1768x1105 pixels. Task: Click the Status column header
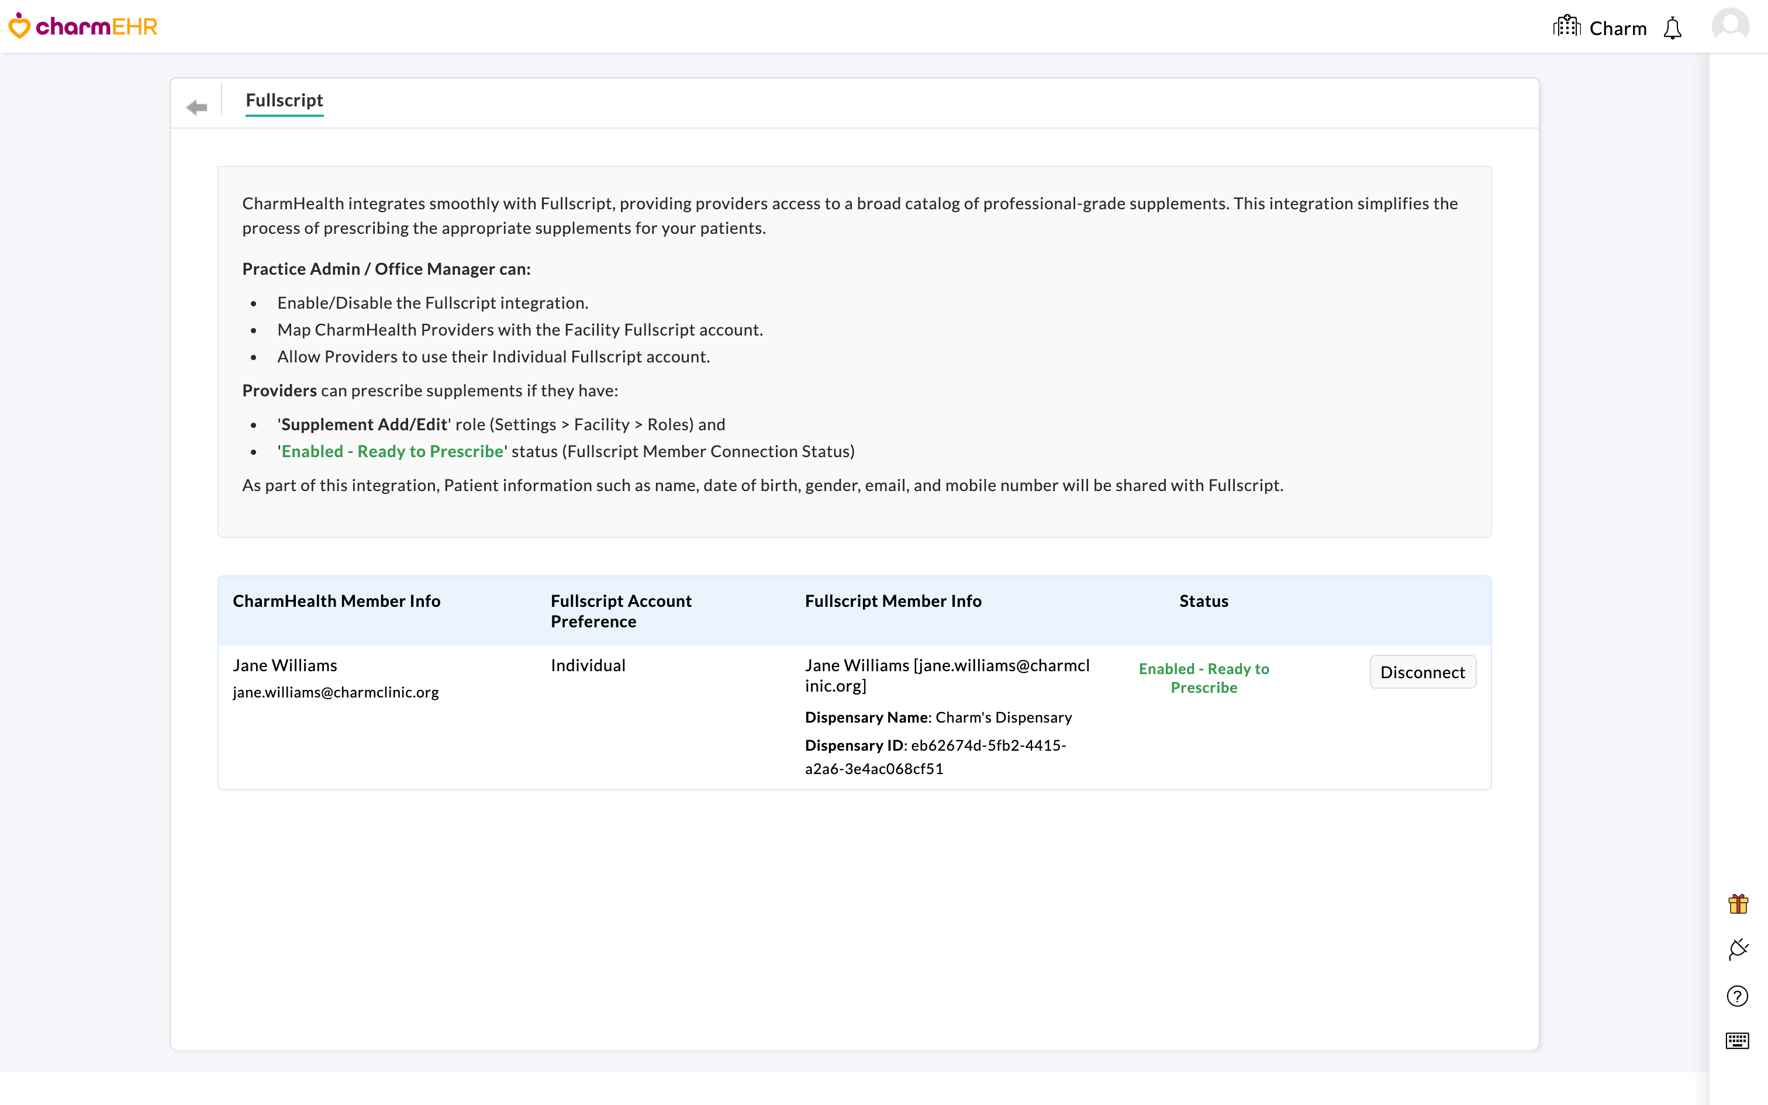click(x=1203, y=601)
